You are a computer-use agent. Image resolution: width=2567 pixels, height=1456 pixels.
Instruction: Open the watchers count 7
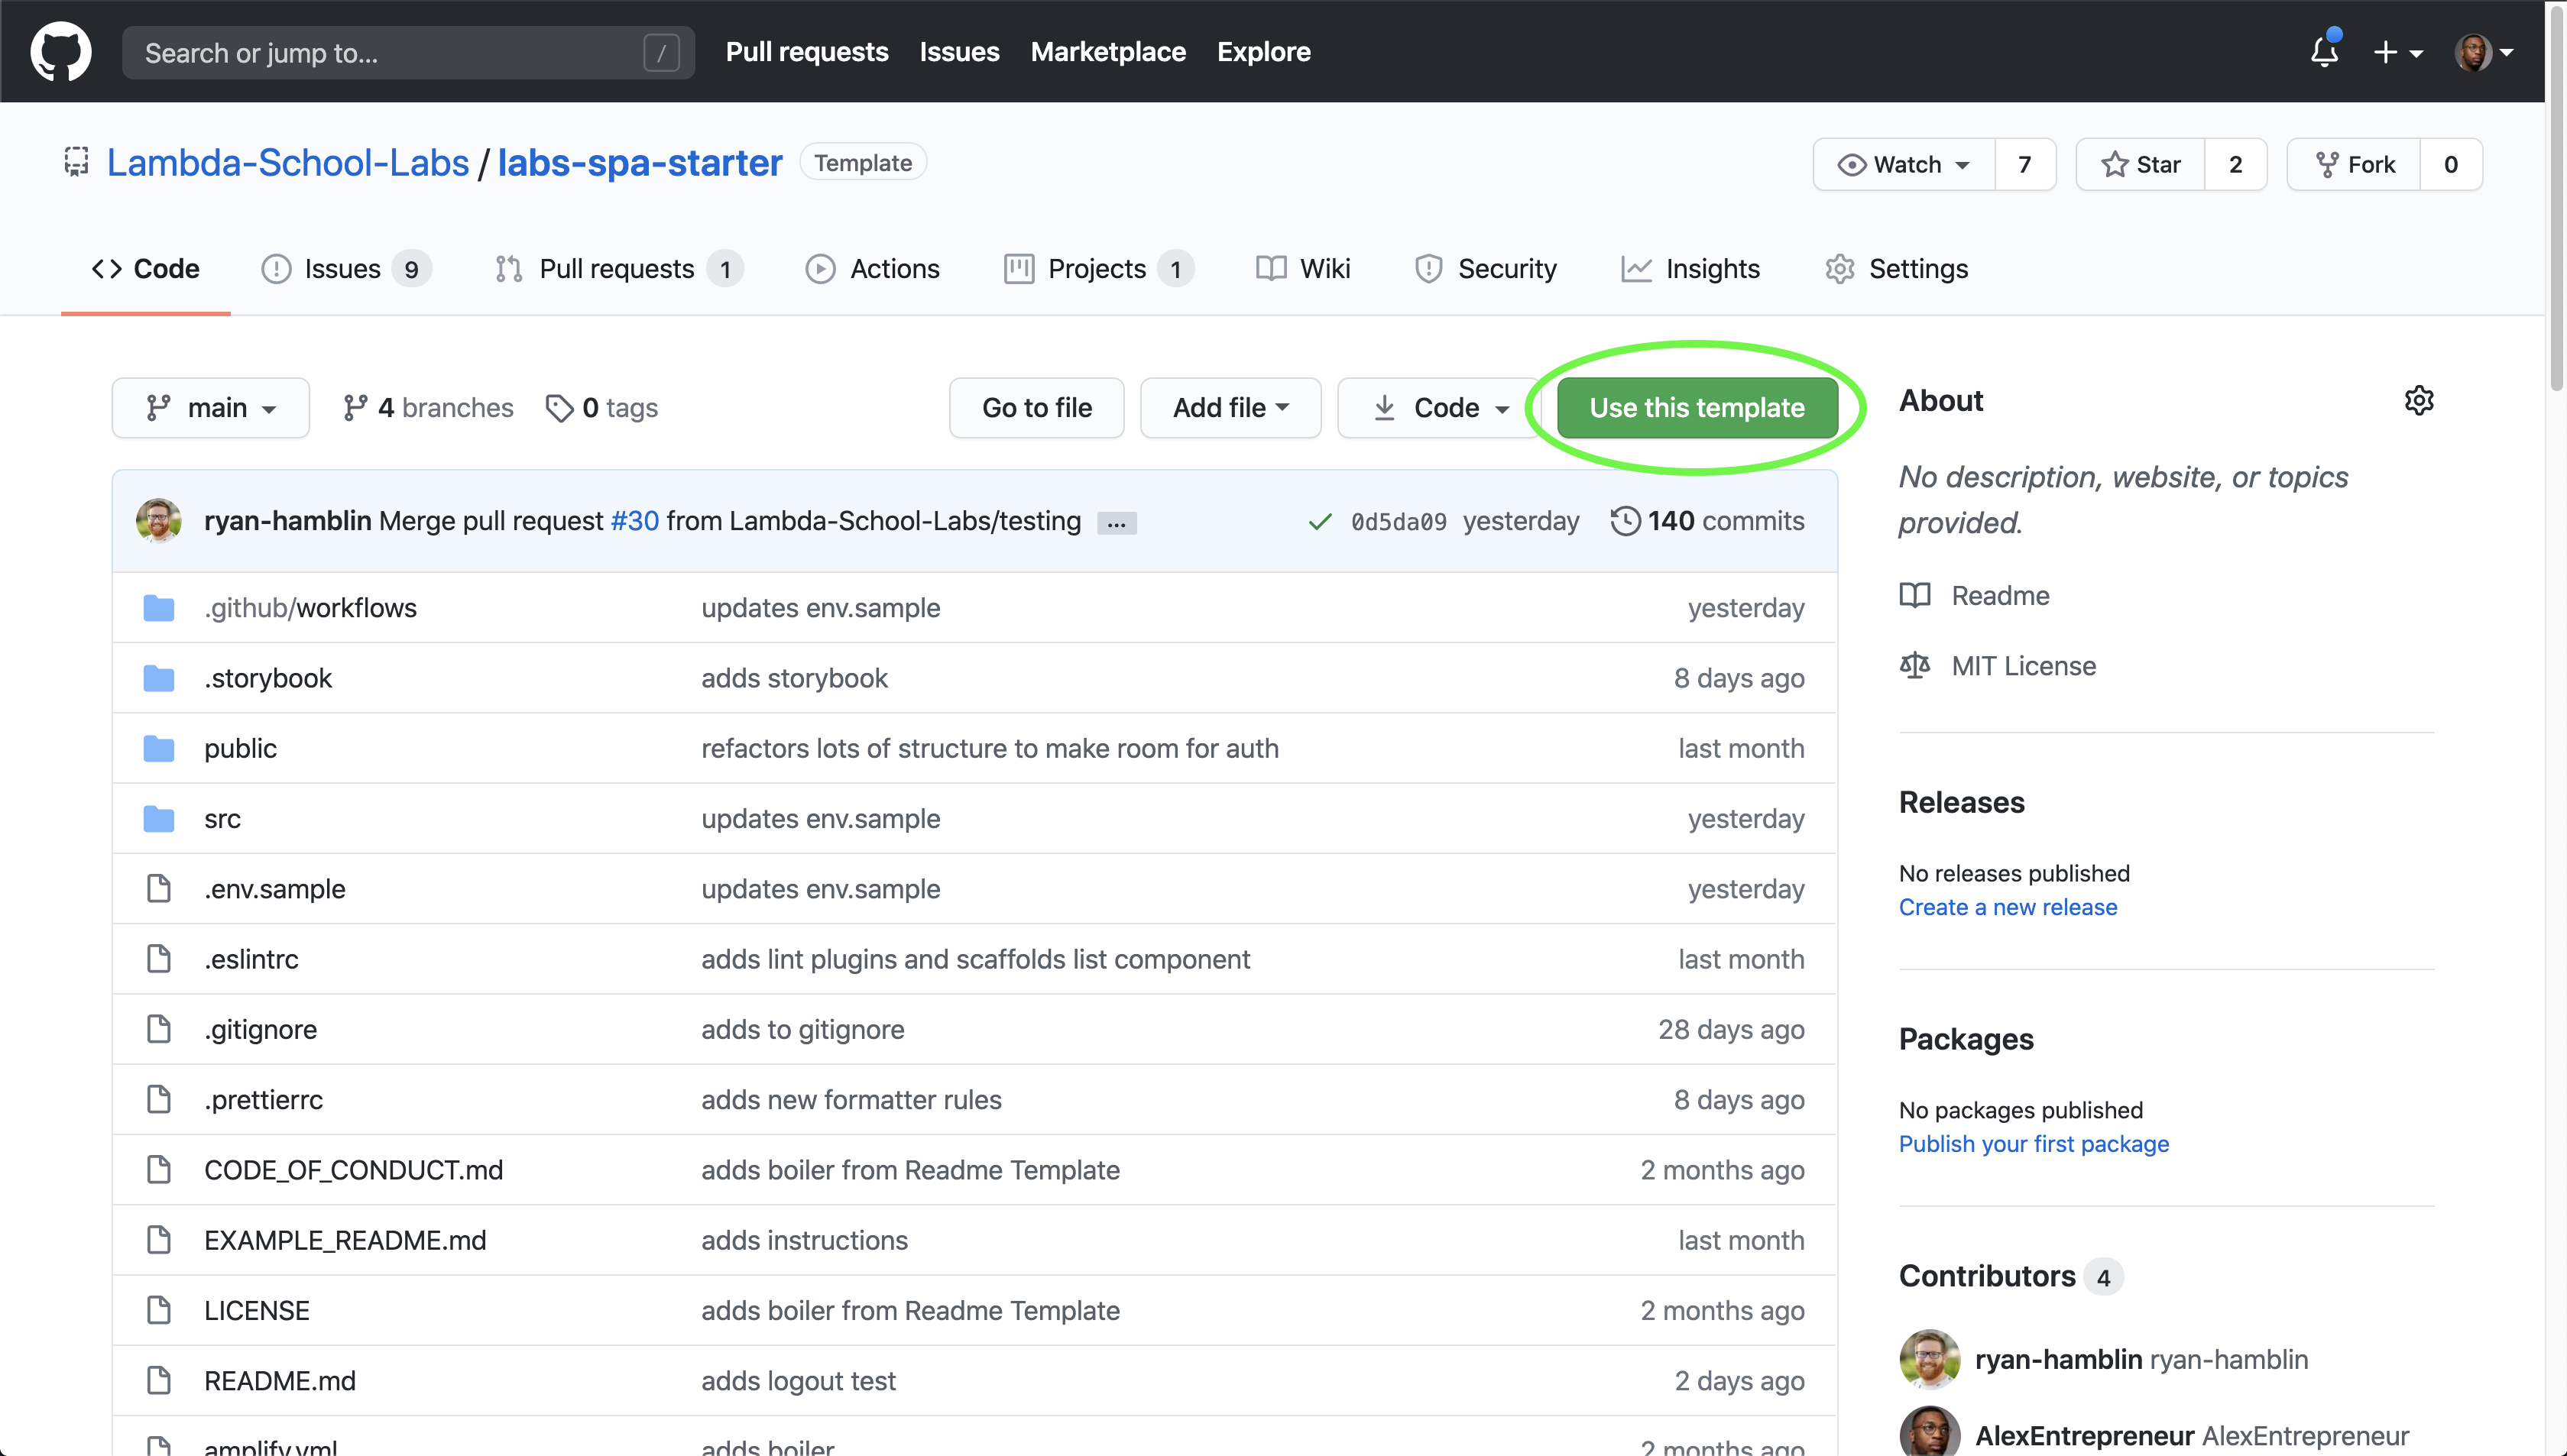click(x=2024, y=164)
